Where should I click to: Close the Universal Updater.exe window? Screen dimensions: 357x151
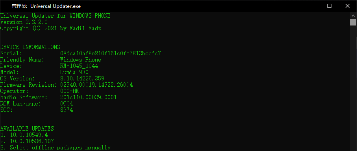[348, 6]
